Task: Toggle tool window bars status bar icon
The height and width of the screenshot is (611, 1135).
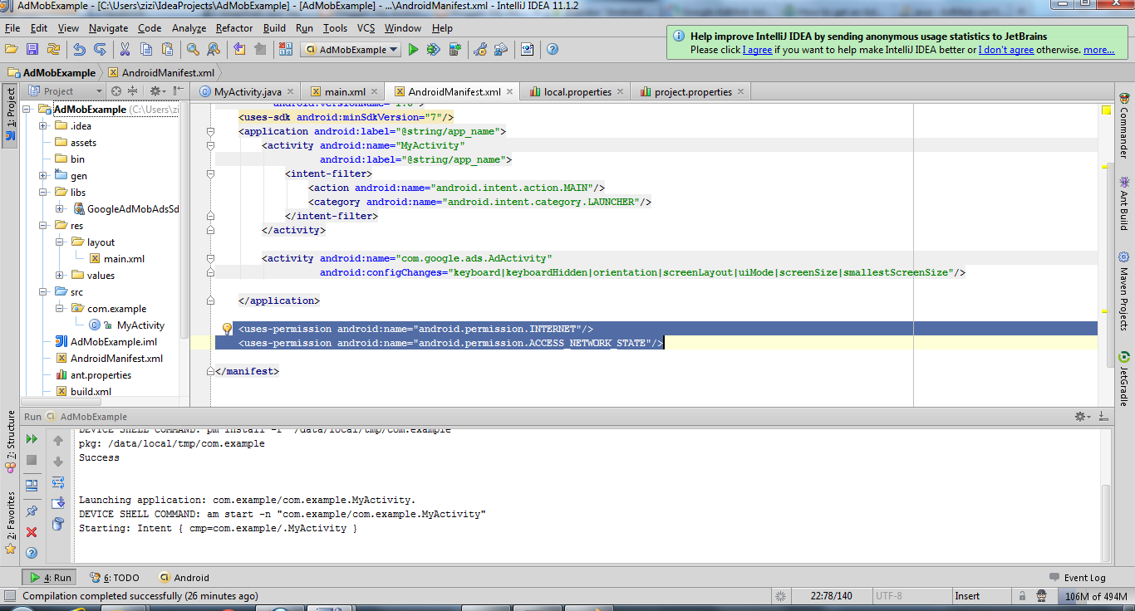Action: pyautogui.click(x=10, y=596)
